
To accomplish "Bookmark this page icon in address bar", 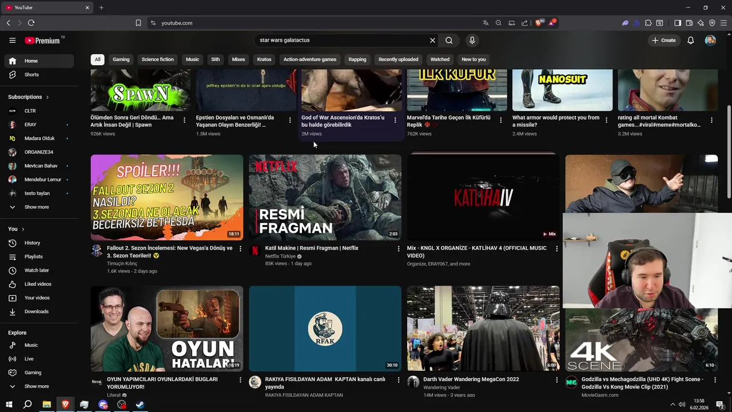I will pos(138,23).
